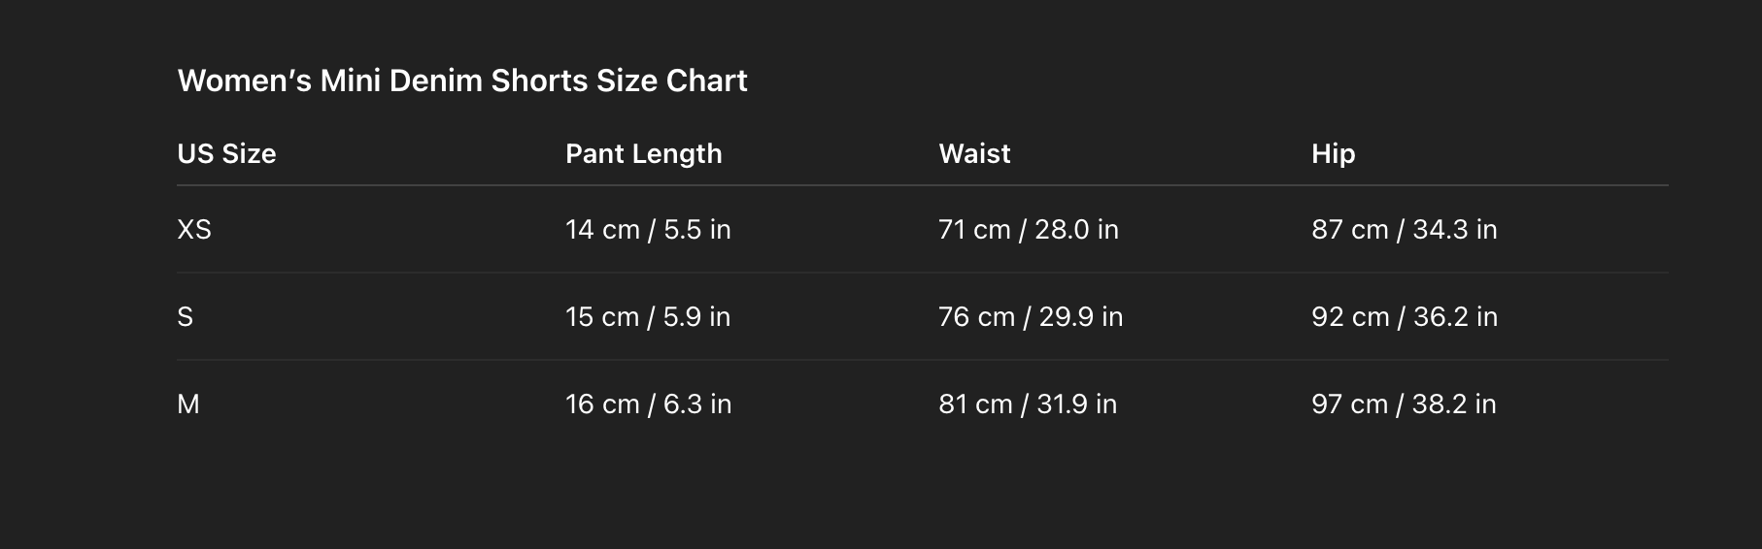Click the XS size row label
The width and height of the screenshot is (1762, 549).
(194, 229)
